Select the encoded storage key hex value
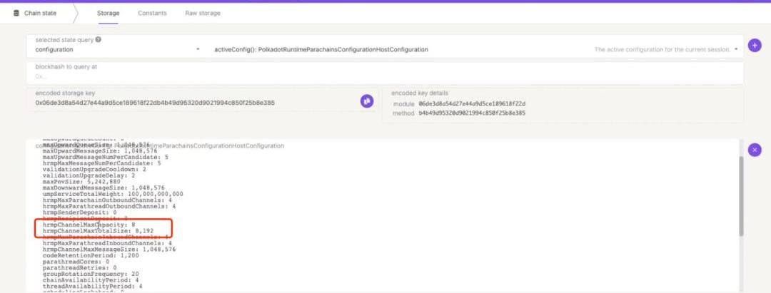 pyautogui.click(x=155, y=103)
